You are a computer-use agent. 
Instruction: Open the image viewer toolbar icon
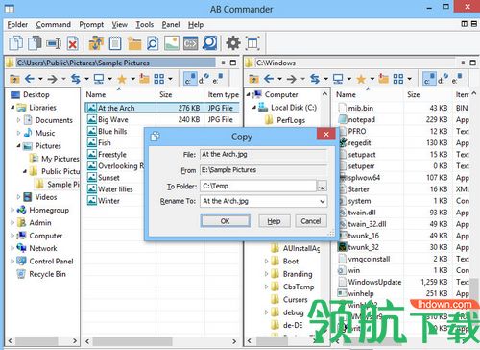[172, 43]
